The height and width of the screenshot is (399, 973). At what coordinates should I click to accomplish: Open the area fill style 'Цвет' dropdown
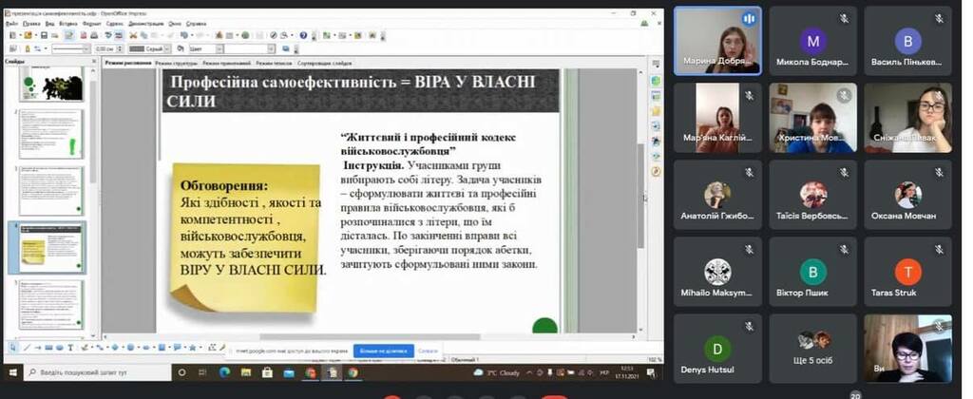click(x=220, y=48)
